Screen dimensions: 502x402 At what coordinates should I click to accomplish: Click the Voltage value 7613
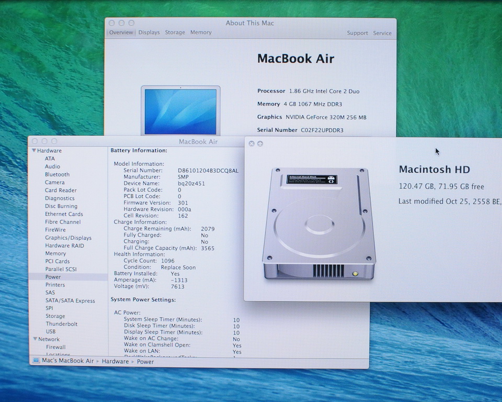(178, 286)
